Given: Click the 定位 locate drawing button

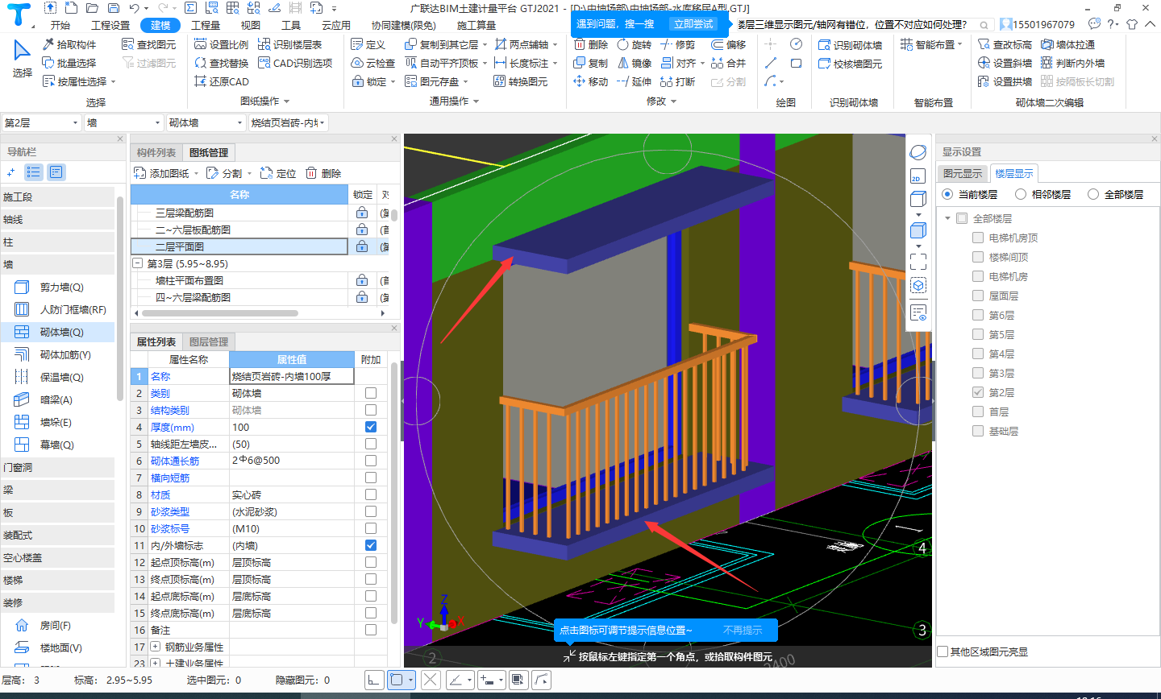Looking at the screenshot, I should tap(279, 173).
